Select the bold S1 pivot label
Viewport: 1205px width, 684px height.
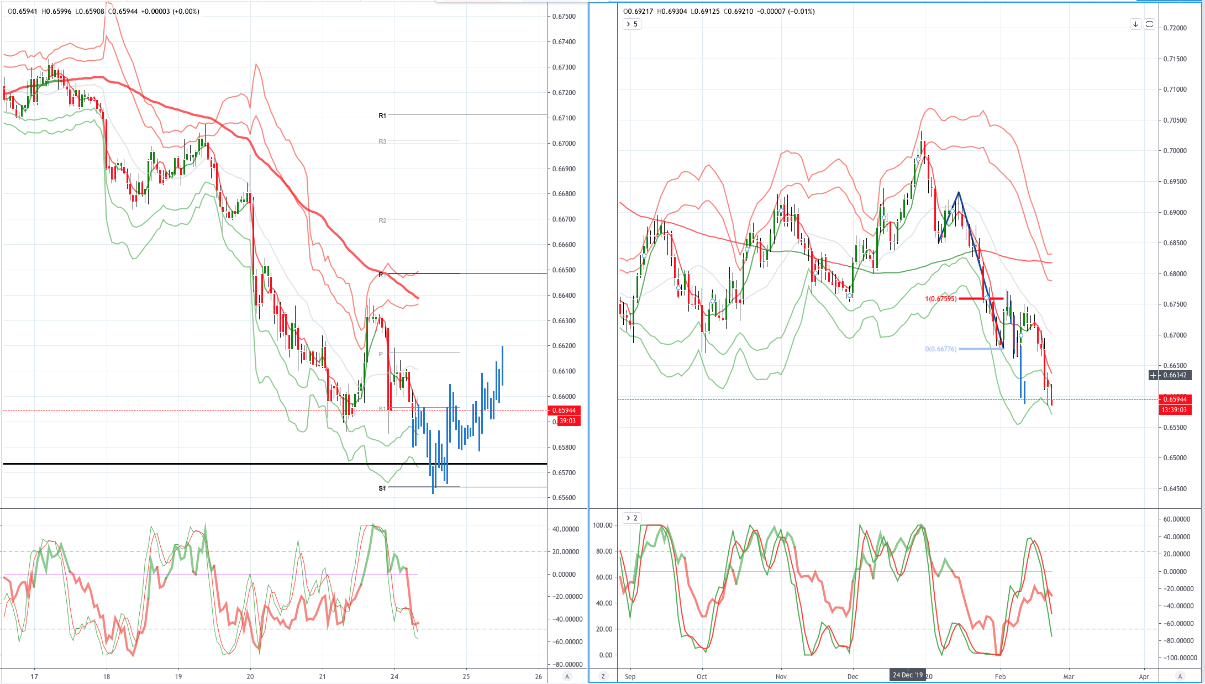click(x=382, y=488)
